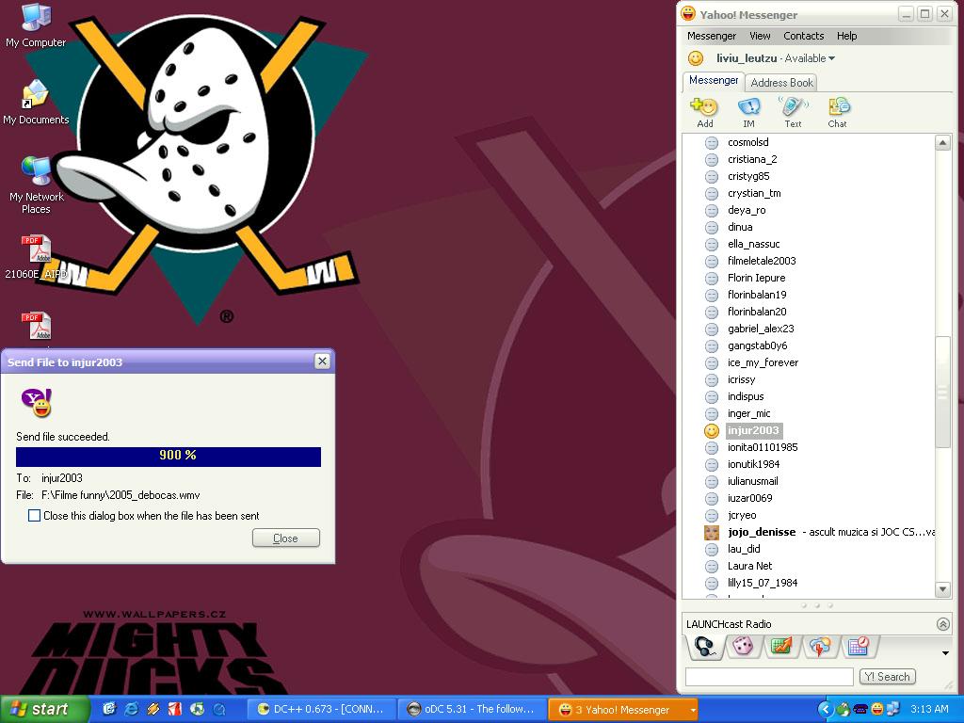Collapse the LAUNCHcast Radio panel
The width and height of the screenshot is (964, 723).
coord(942,624)
